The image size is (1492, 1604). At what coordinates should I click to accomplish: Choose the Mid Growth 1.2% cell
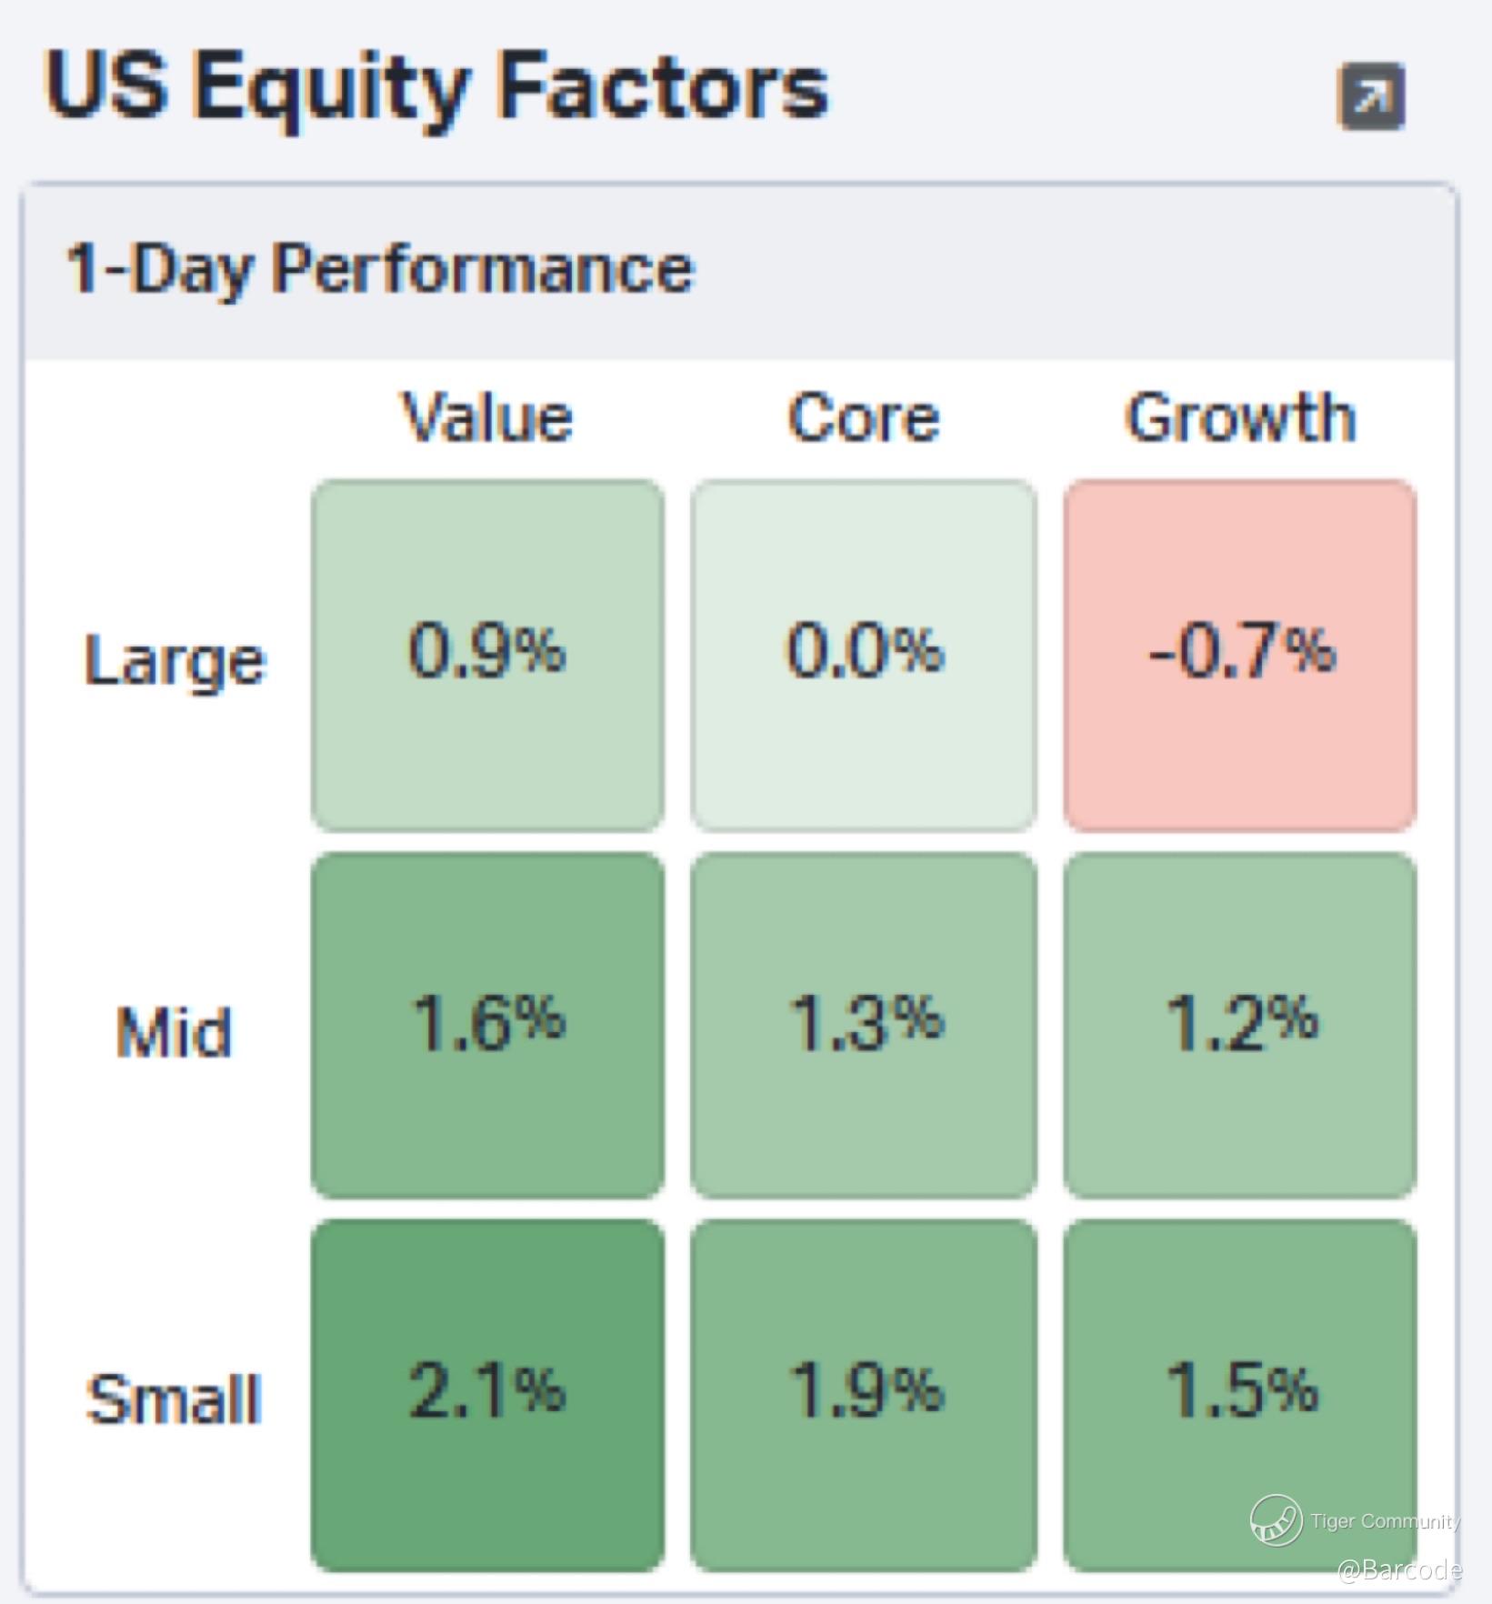tap(1240, 1025)
